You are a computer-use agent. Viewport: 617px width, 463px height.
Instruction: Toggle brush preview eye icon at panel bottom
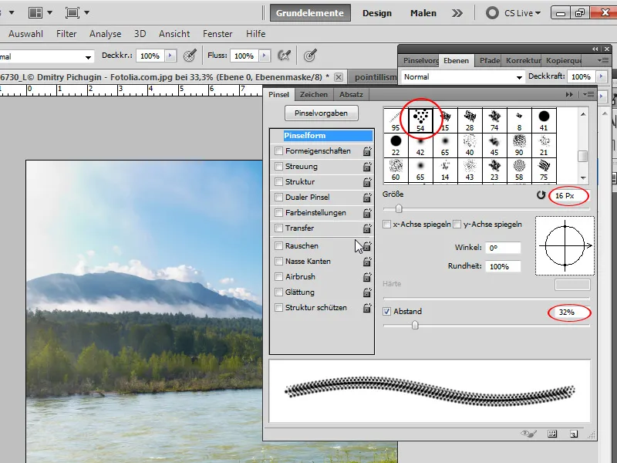[x=528, y=434]
